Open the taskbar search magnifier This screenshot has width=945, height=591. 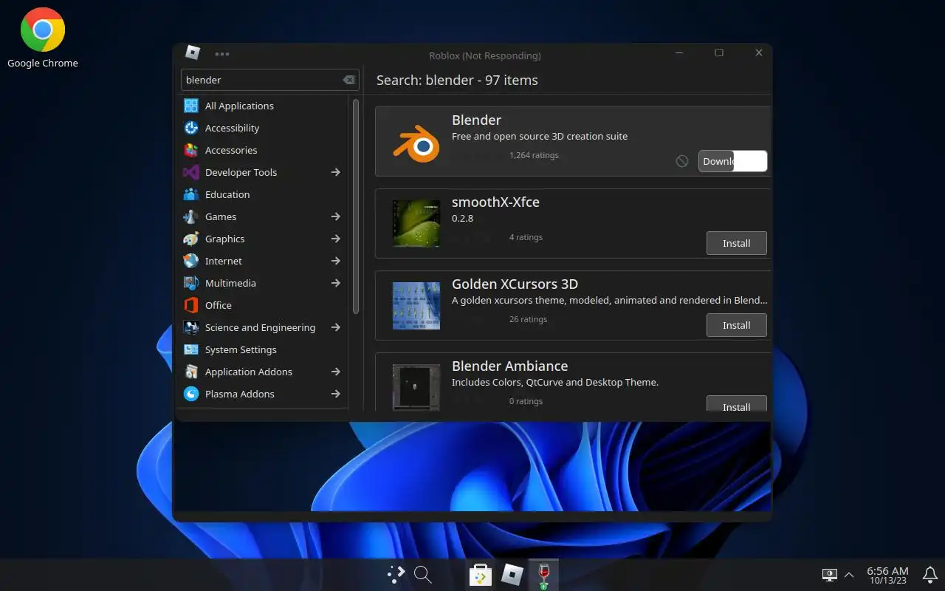coord(422,574)
